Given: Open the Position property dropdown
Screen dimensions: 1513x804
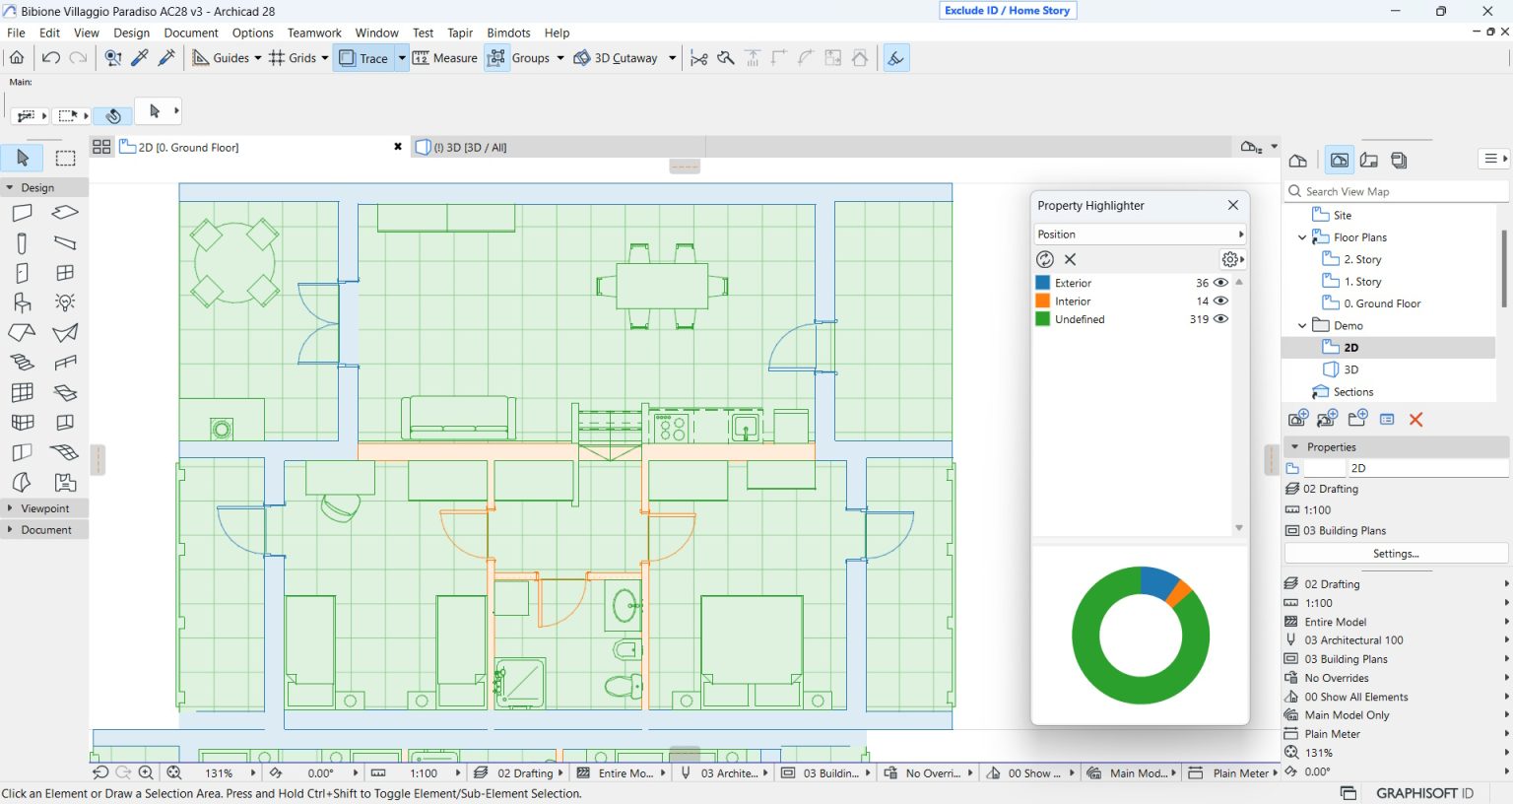Looking at the screenshot, I should tap(1140, 234).
